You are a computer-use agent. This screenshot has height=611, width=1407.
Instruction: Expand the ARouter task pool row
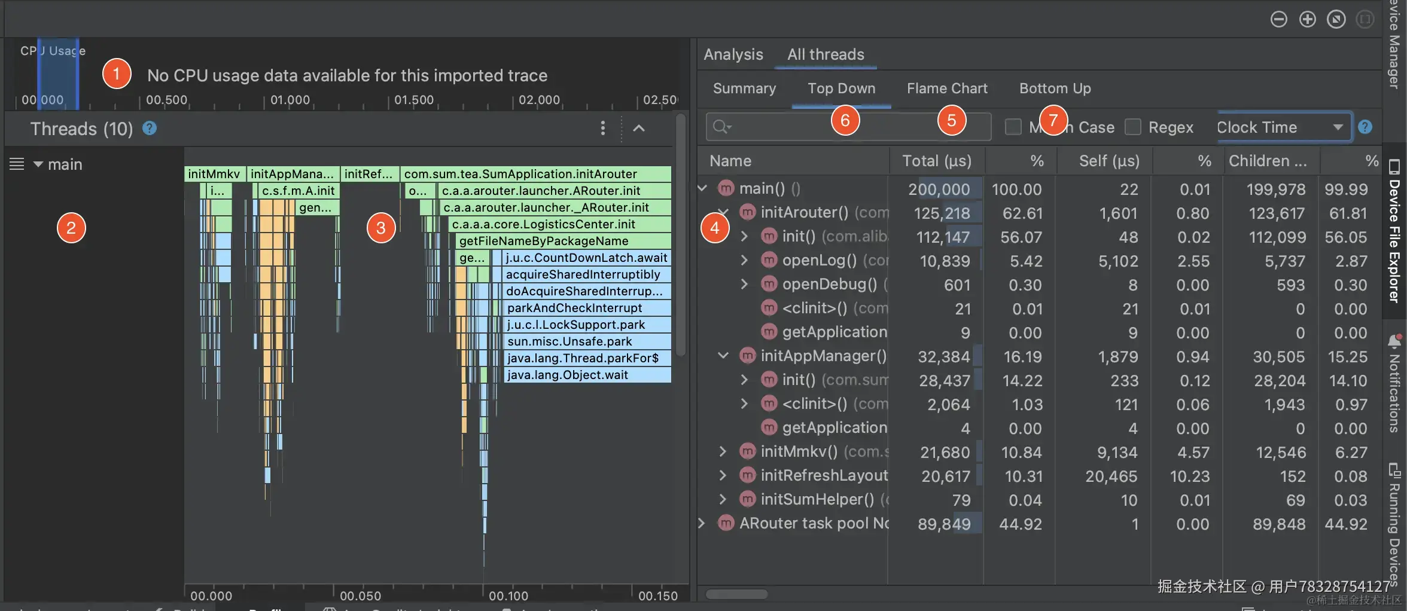click(702, 523)
